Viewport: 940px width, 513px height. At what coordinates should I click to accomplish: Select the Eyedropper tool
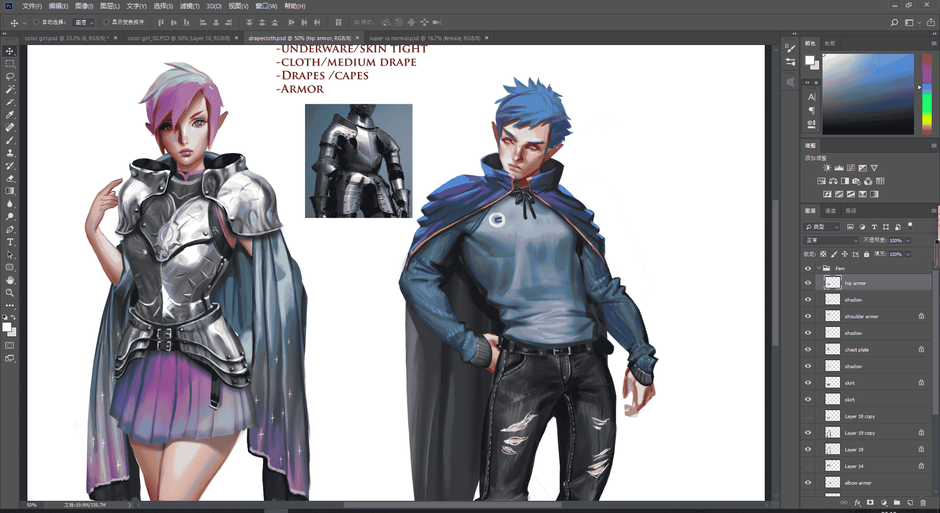coord(10,115)
